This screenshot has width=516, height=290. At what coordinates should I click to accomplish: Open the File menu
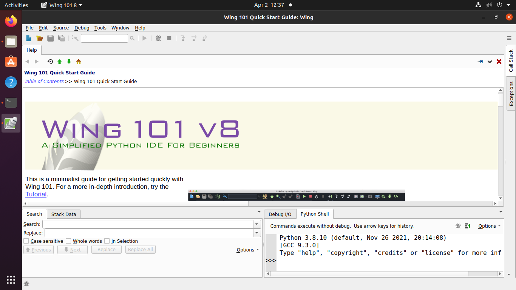29,28
